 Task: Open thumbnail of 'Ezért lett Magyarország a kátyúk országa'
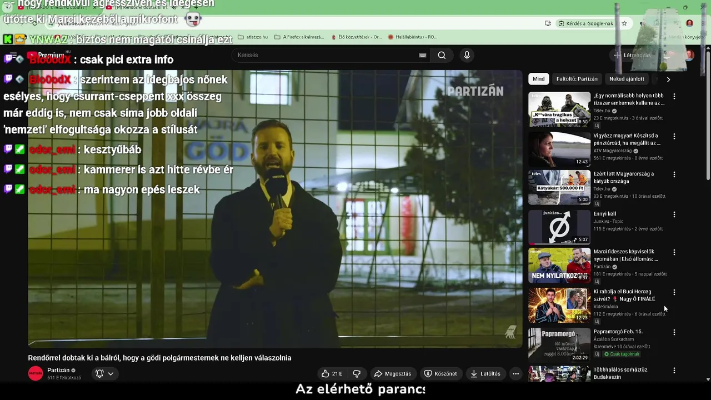559,188
